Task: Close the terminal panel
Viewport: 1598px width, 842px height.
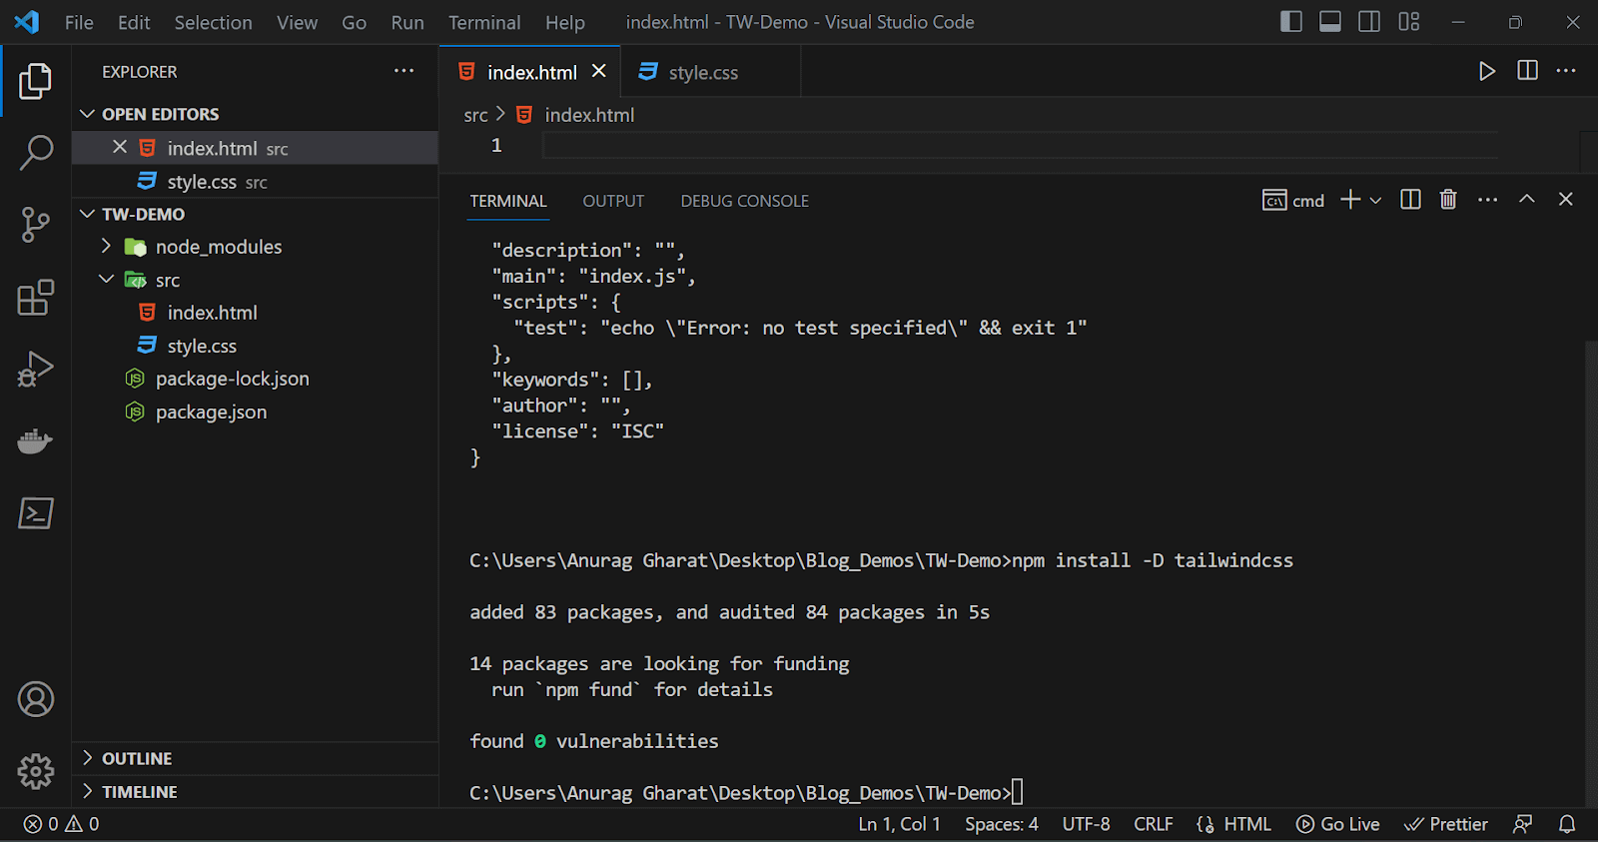Action: pos(1566,200)
